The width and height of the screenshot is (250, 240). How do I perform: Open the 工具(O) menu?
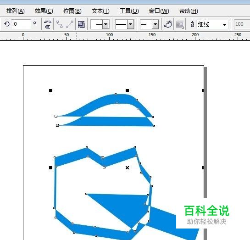(129, 11)
